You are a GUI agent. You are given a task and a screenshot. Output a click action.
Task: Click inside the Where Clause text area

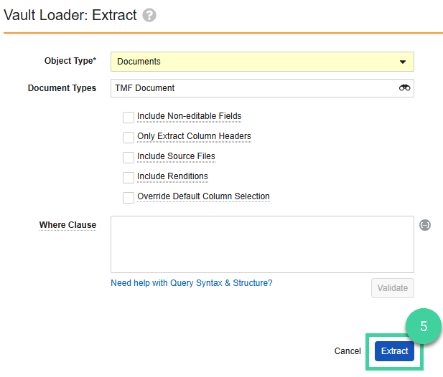point(262,244)
